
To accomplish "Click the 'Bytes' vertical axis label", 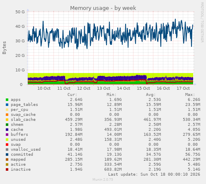I will pyautogui.click(x=4, y=48).
